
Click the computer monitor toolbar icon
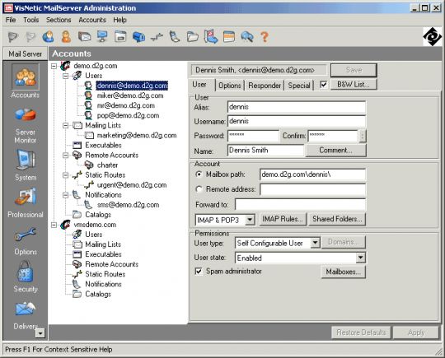tap(102, 37)
